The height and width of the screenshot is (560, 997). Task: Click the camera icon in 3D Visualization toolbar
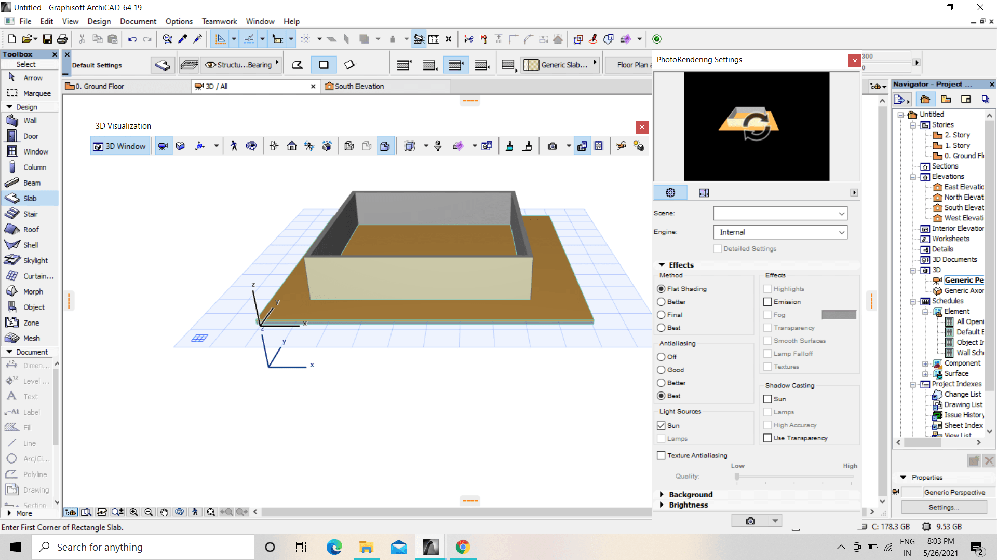click(x=553, y=146)
